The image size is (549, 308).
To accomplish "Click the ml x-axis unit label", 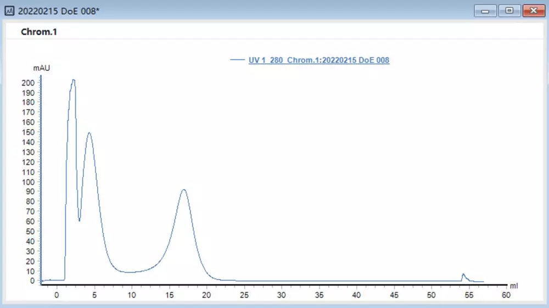I will pos(513,286).
